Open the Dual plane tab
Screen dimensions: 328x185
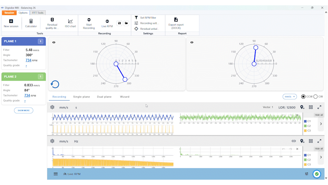pyautogui.click(x=104, y=97)
